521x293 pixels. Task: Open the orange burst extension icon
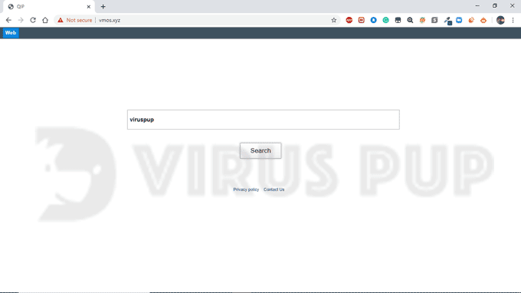(422, 20)
